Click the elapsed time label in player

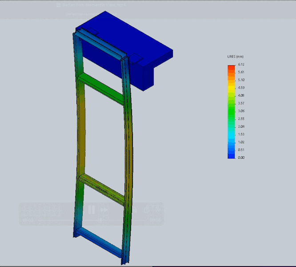28,220
